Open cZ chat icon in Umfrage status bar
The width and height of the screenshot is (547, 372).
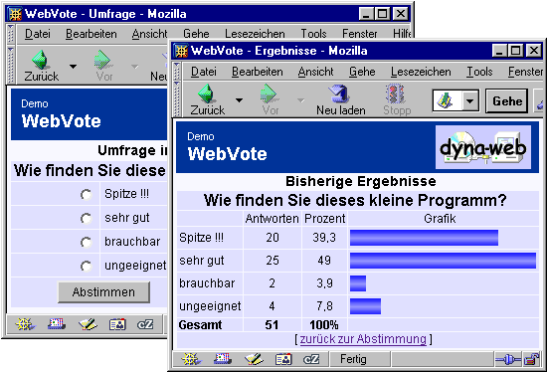click(x=145, y=324)
